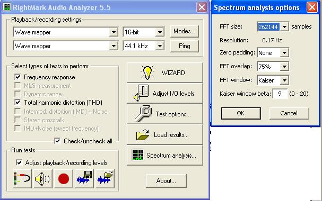Click the loopback cable test icon
The height and width of the screenshot is (201, 322).
tap(22, 178)
